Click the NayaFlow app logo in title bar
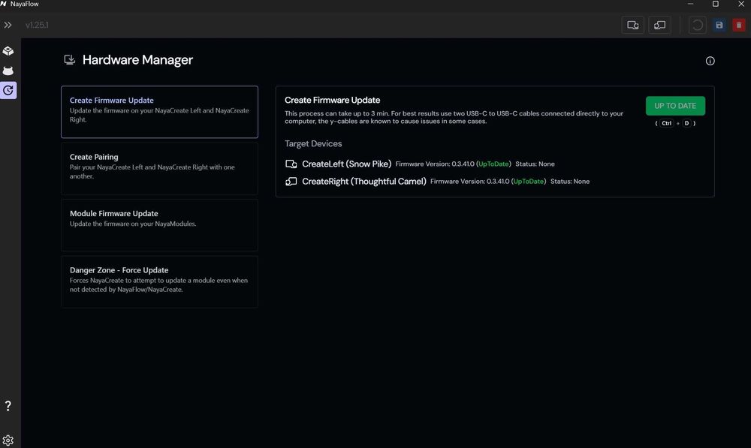 tap(4, 4)
